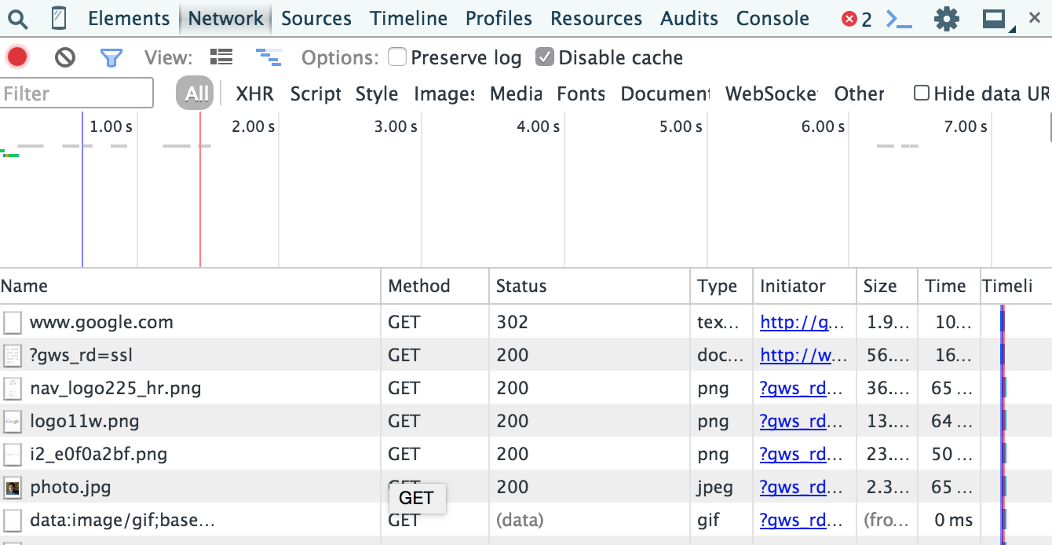The image size is (1052, 545).
Task: Enable the Preserve log checkbox
Action: click(397, 57)
